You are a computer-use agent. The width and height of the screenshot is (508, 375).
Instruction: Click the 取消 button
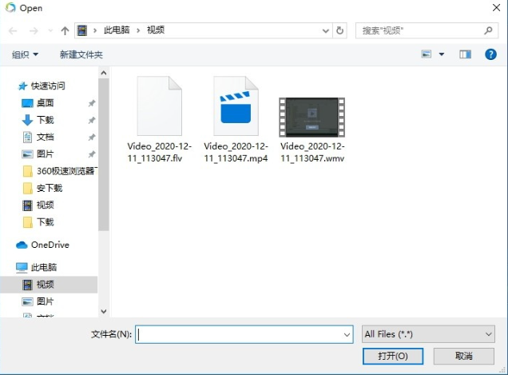click(464, 356)
